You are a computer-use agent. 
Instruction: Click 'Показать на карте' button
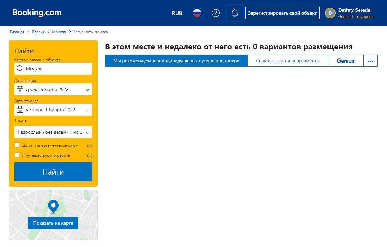[x=53, y=223]
